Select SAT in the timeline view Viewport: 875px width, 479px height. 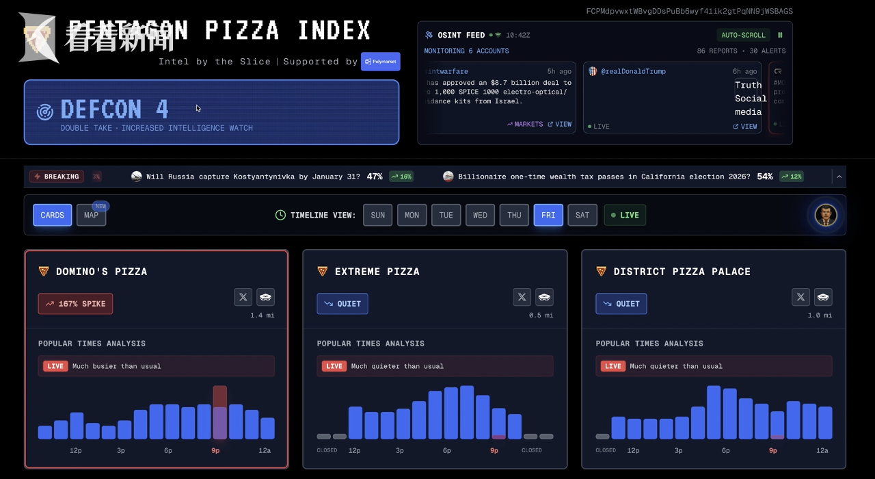582,216
